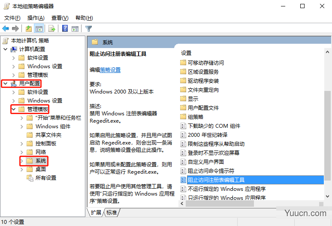Open the 驱动程序安装 folder in list

point(203,81)
